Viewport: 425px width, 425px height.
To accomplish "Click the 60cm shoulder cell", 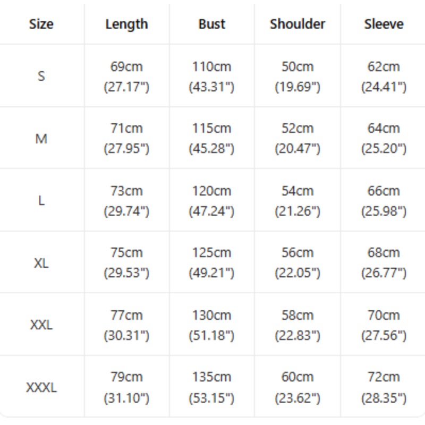I will [x=297, y=387].
